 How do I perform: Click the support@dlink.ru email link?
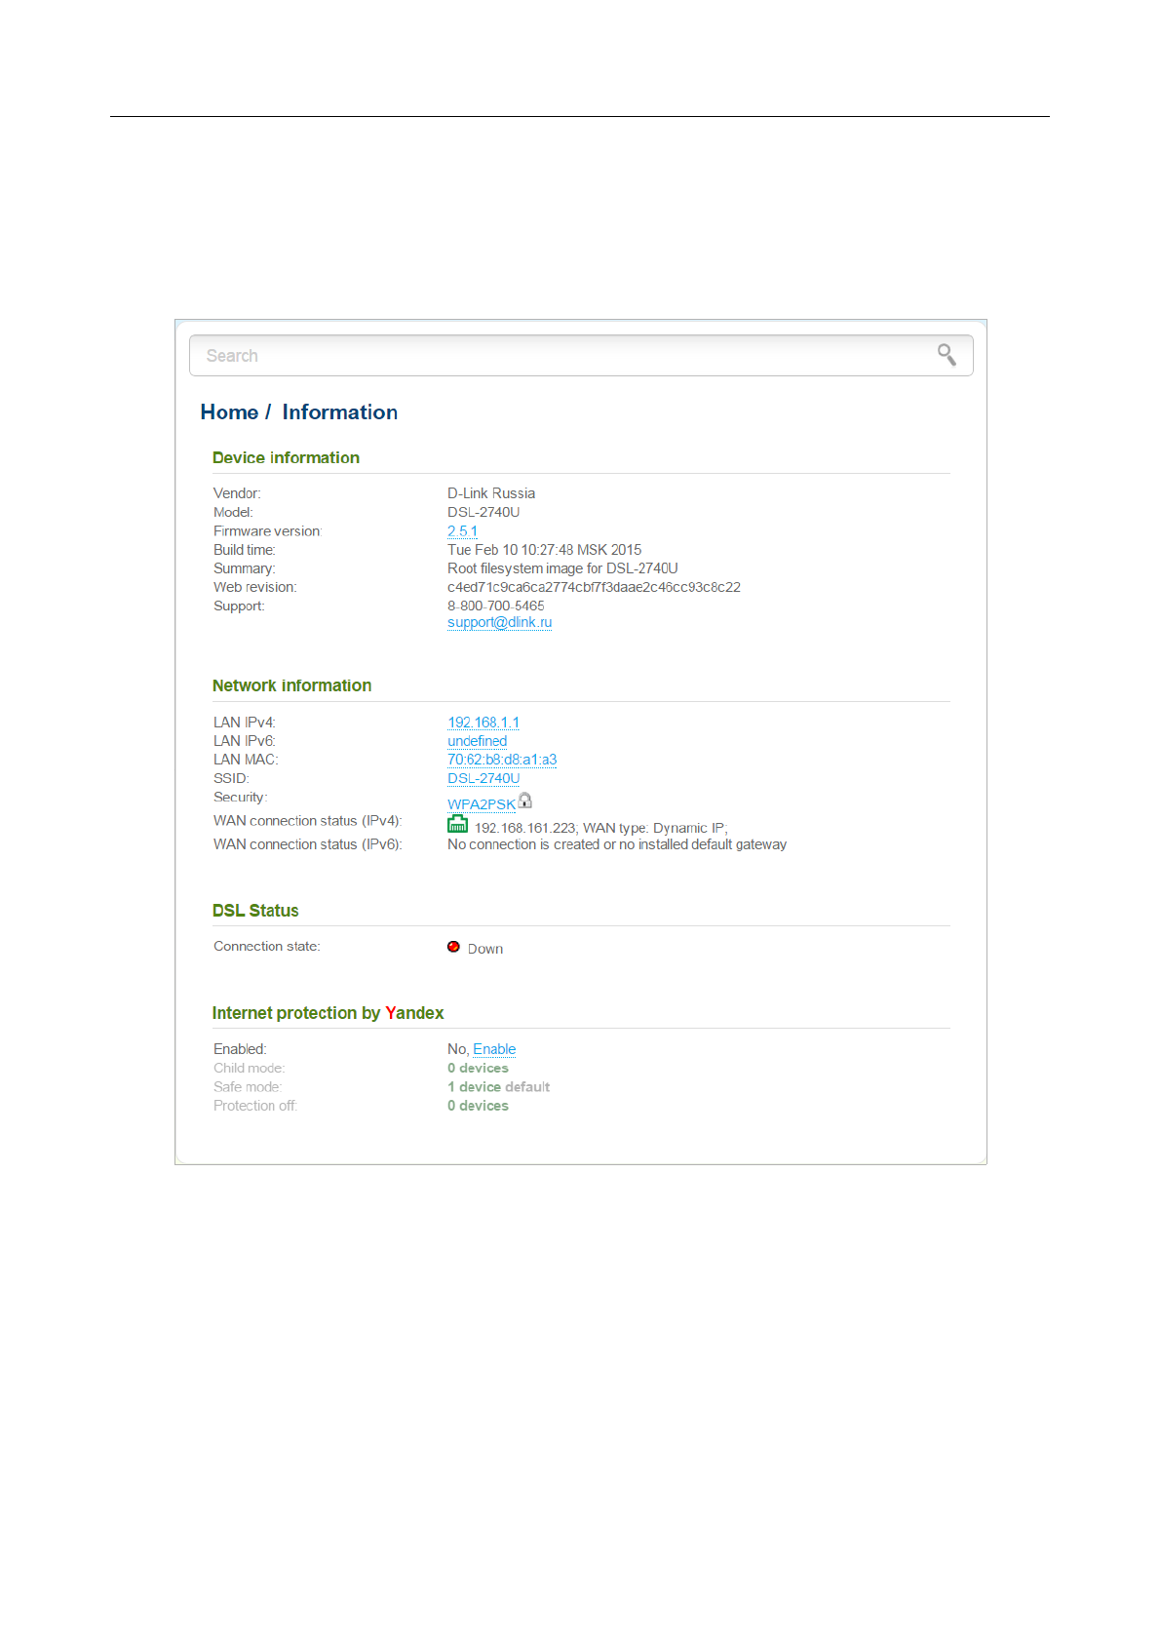(499, 622)
